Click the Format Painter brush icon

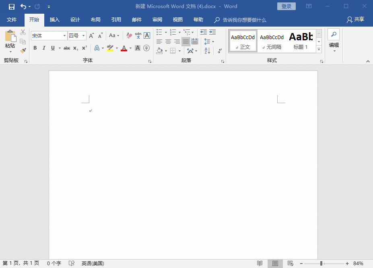pos(23,51)
